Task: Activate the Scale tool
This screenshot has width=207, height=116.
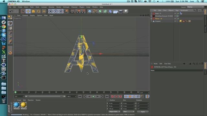Action: click(33, 11)
